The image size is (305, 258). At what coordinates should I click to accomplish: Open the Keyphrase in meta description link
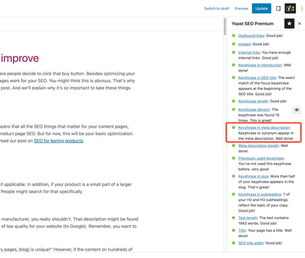click(264, 128)
